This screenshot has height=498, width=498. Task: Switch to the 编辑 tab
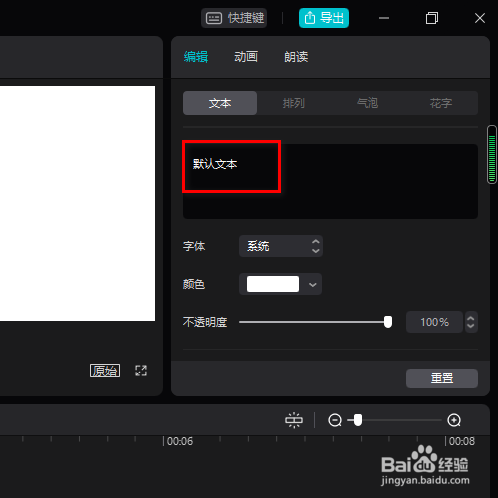click(196, 57)
